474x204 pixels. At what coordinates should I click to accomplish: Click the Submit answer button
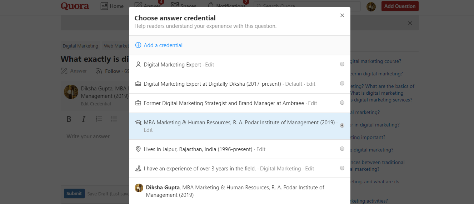74,193
